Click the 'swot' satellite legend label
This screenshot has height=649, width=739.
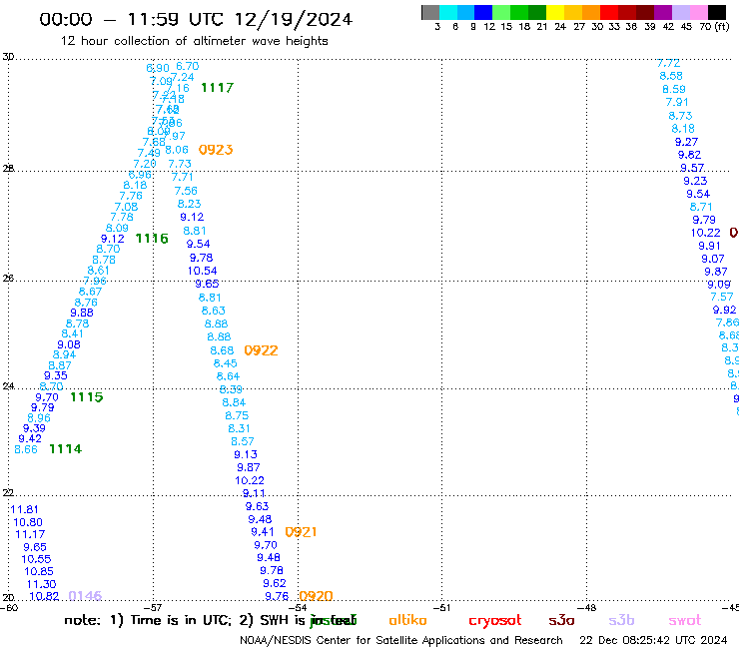pyautogui.click(x=685, y=621)
